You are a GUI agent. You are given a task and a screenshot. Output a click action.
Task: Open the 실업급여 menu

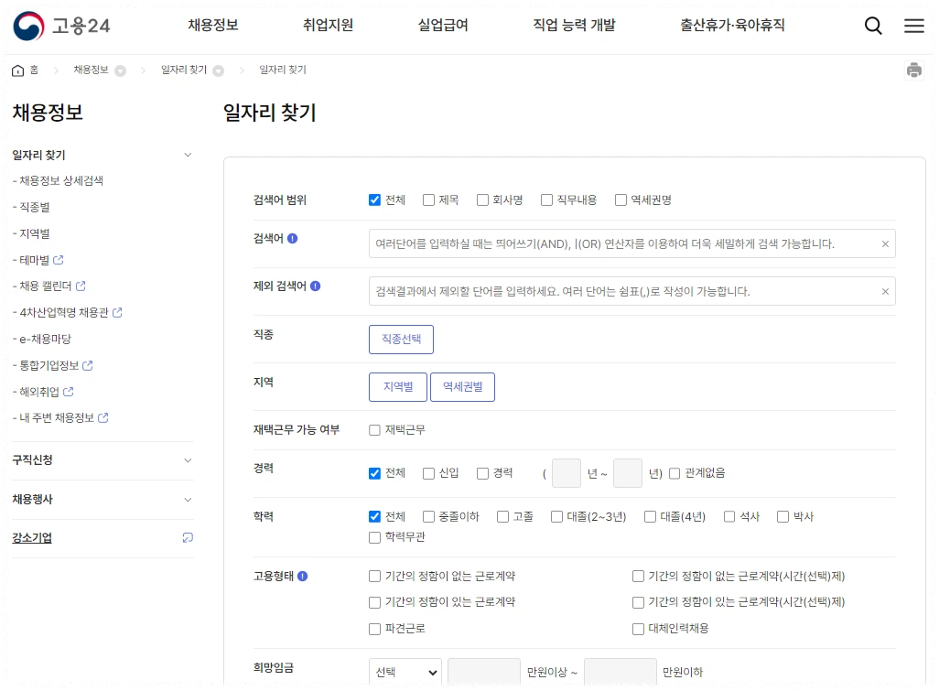(x=444, y=27)
